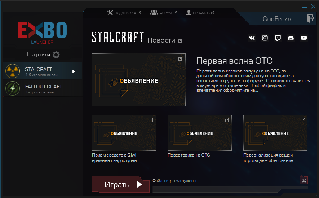Open game repair tools icon near progress bar

coord(304,180)
